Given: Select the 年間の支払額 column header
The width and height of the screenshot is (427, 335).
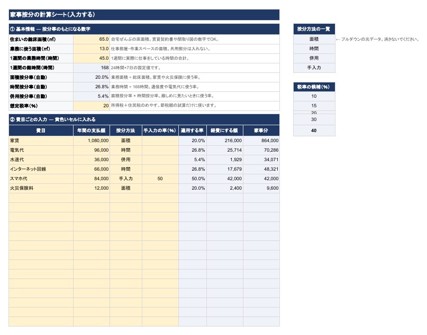Looking at the screenshot, I should [x=92, y=131].
